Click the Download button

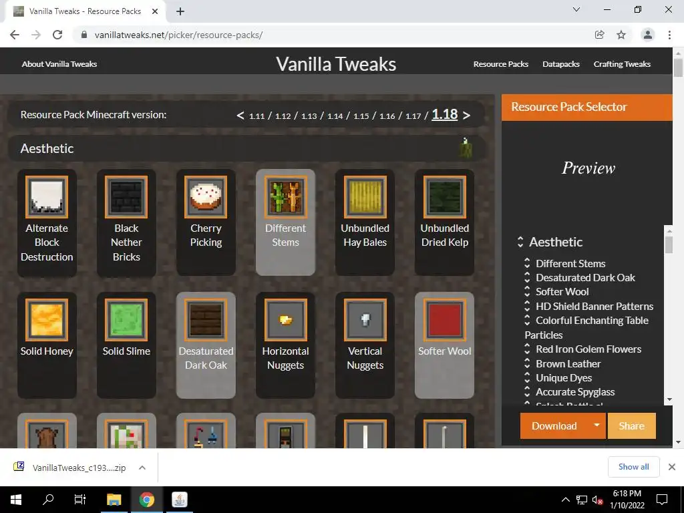point(554,425)
